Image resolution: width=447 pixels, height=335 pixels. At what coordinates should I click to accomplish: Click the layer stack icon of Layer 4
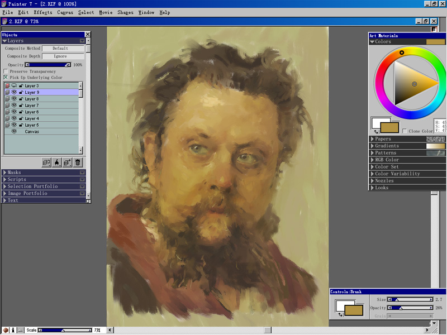tap(7, 118)
